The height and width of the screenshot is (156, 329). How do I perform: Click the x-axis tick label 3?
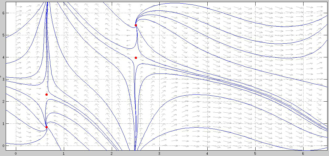point(159,153)
